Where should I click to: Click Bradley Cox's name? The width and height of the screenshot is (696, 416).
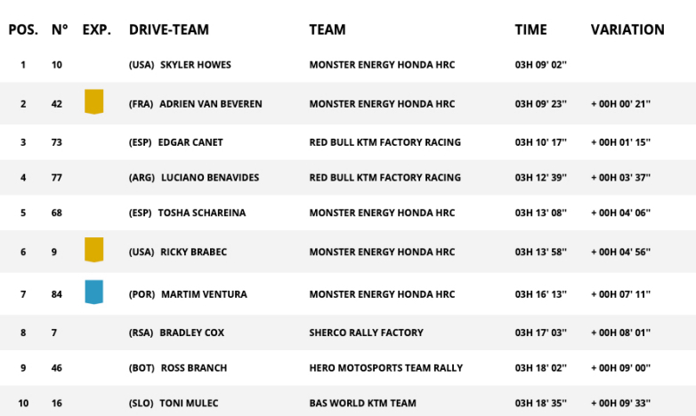point(191,332)
